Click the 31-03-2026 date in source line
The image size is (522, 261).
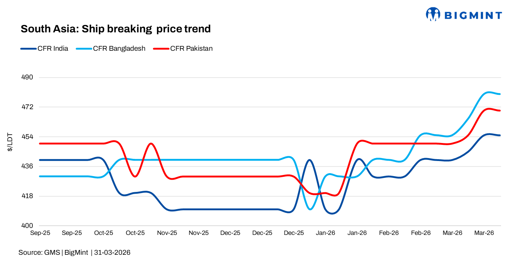(x=112, y=253)
